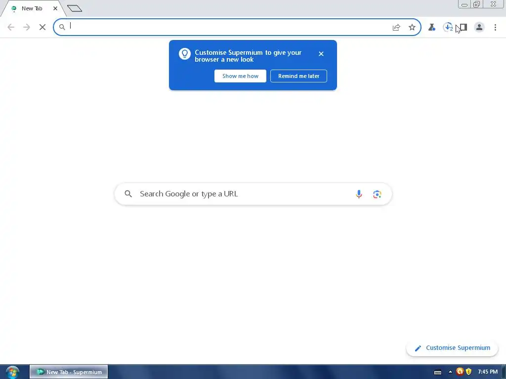The width and height of the screenshot is (506, 379).
Task: Search by image with the lens icon
Action: (x=377, y=194)
